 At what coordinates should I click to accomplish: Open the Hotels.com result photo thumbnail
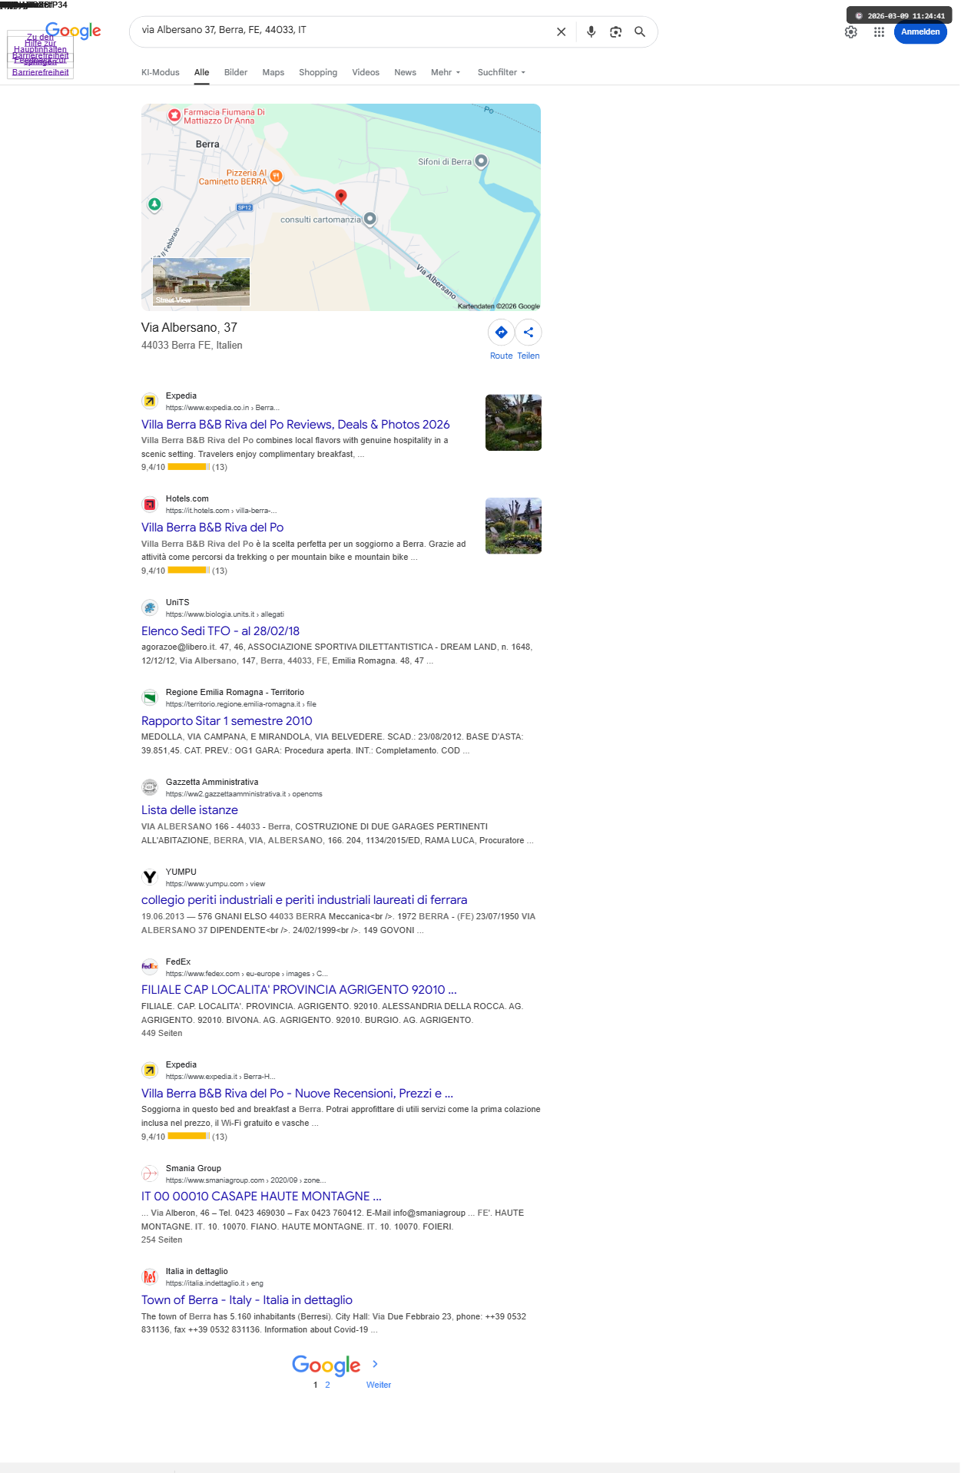tap(513, 526)
